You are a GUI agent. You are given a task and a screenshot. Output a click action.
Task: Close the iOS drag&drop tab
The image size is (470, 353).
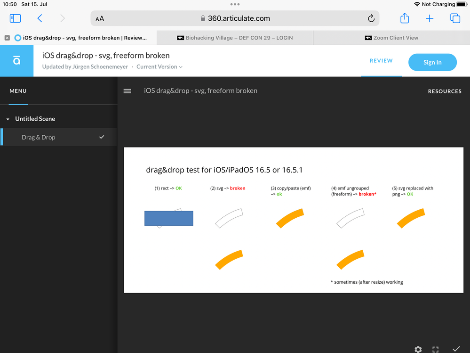tap(7, 38)
